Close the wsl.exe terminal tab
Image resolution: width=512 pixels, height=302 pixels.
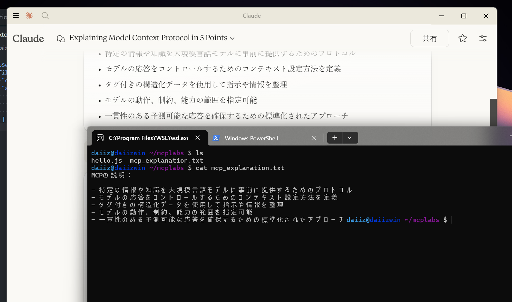(x=198, y=138)
